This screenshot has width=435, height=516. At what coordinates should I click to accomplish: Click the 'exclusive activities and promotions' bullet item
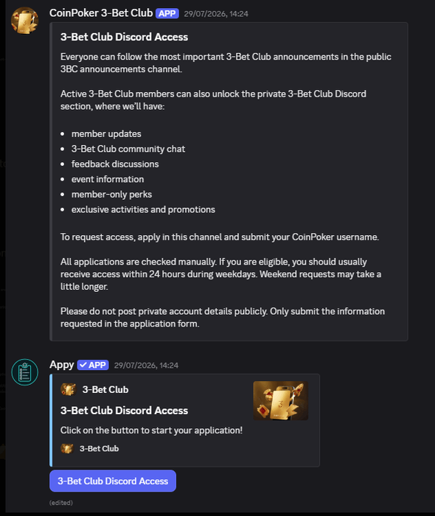(143, 209)
